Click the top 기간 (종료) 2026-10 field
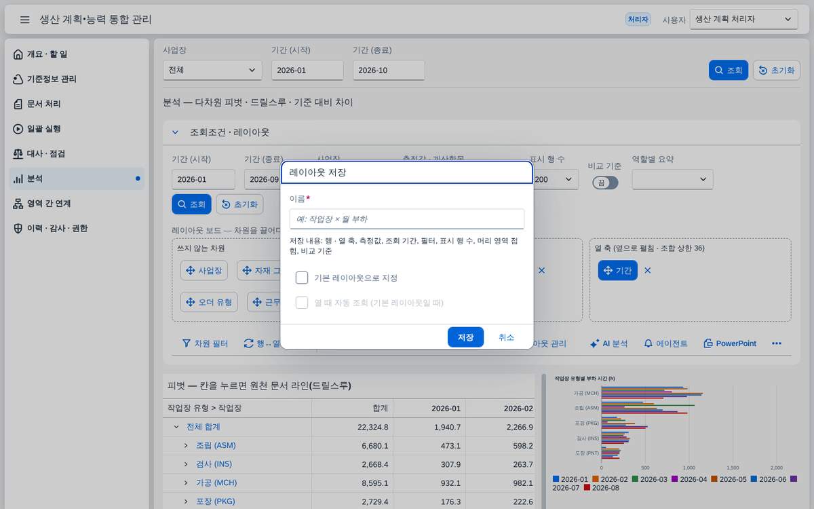814x509 pixels. coord(389,70)
